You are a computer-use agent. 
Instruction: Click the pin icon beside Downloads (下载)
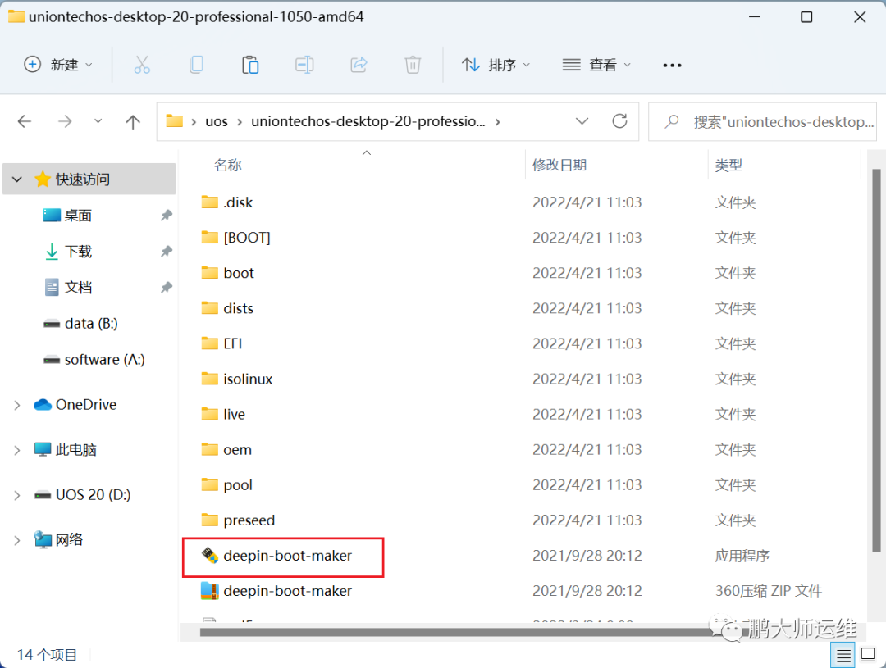pyautogui.click(x=166, y=252)
